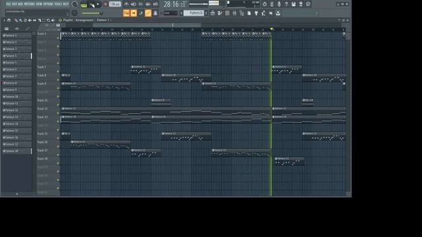Open the FILE menu
The width and height of the screenshot is (422, 237).
(9, 4)
